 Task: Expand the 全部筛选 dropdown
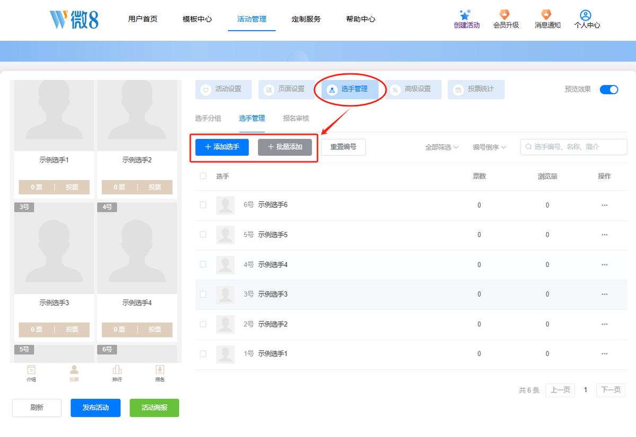(441, 147)
